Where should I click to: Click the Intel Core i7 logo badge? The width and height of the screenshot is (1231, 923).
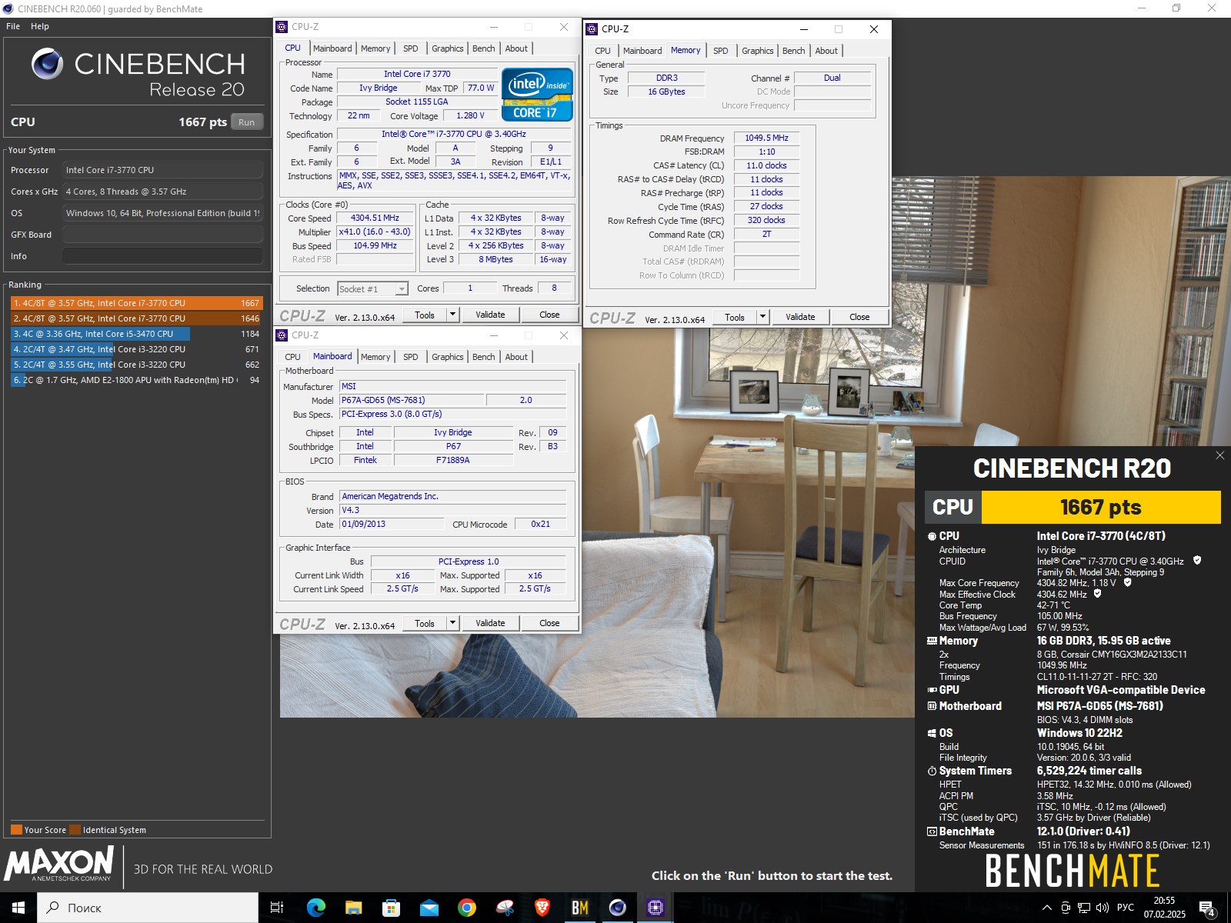point(537,95)
